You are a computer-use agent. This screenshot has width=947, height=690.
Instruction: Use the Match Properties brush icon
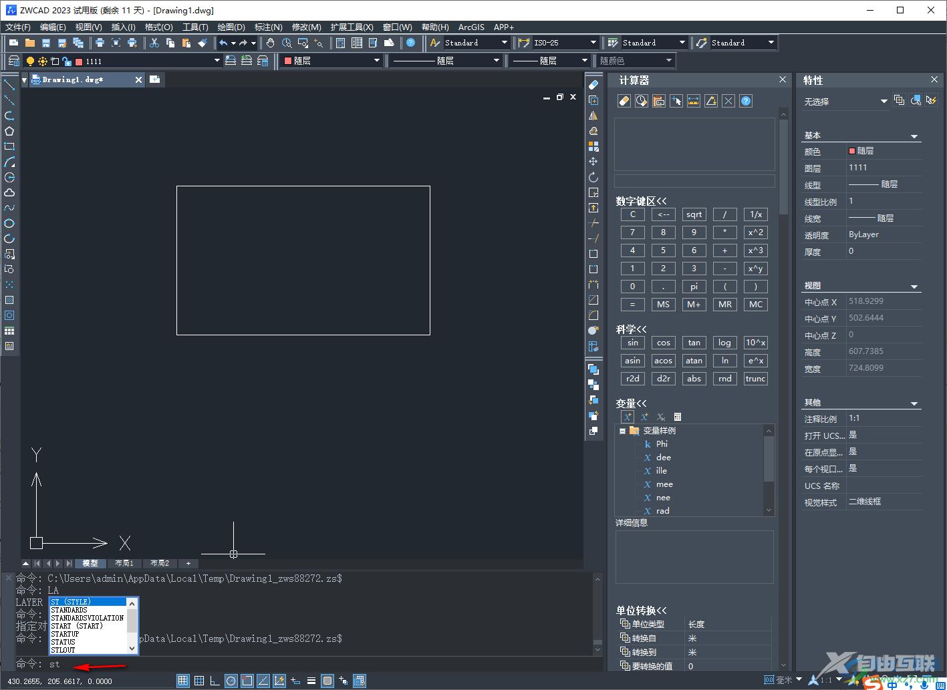202,43
